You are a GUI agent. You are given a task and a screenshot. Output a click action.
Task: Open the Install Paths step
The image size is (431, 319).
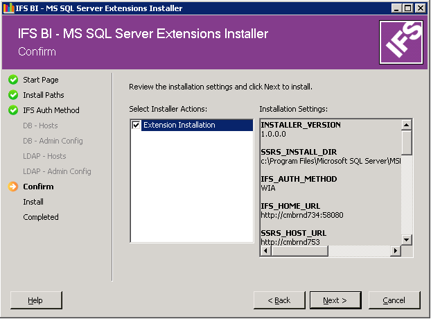43,95
